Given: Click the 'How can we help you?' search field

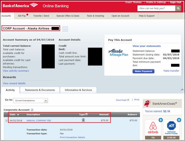Looking at the screenshot, I should [x=156, y=8].
